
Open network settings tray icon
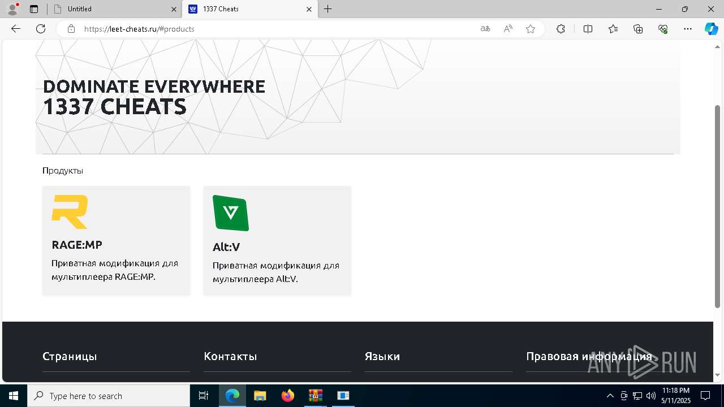point(637,396)
